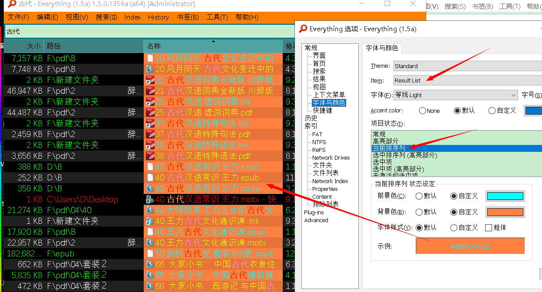Select 快捷键 in the options tree
The height and width of the screenshot is (292, 542).
(322, 110)
